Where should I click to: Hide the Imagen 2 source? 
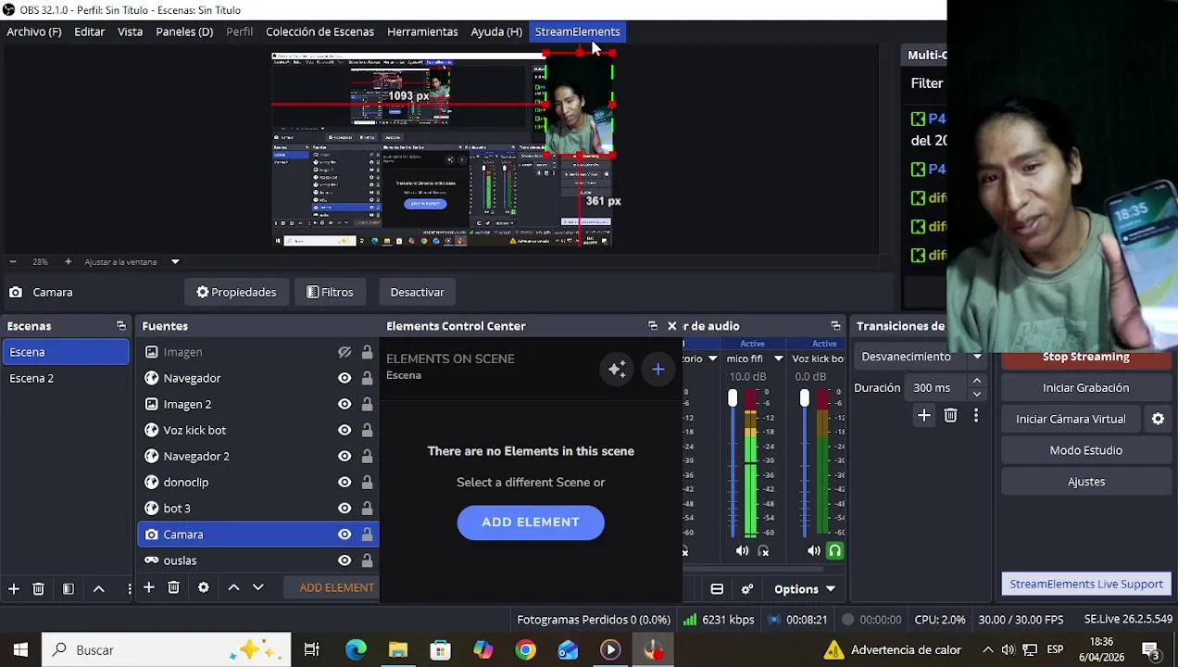[x=345, y=404]
